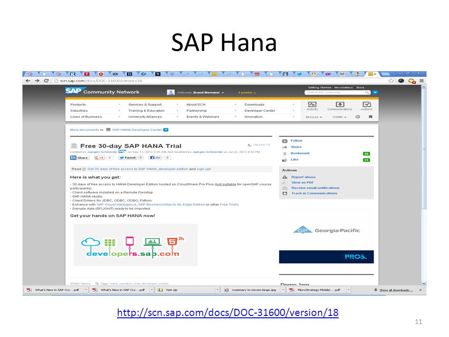
Task: Click the Free Trials link
Action: 229,205
